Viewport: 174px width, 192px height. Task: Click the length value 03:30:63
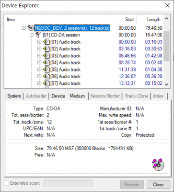tap(154, 49)
